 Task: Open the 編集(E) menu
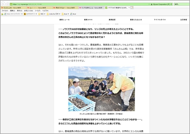click(13, 11)
